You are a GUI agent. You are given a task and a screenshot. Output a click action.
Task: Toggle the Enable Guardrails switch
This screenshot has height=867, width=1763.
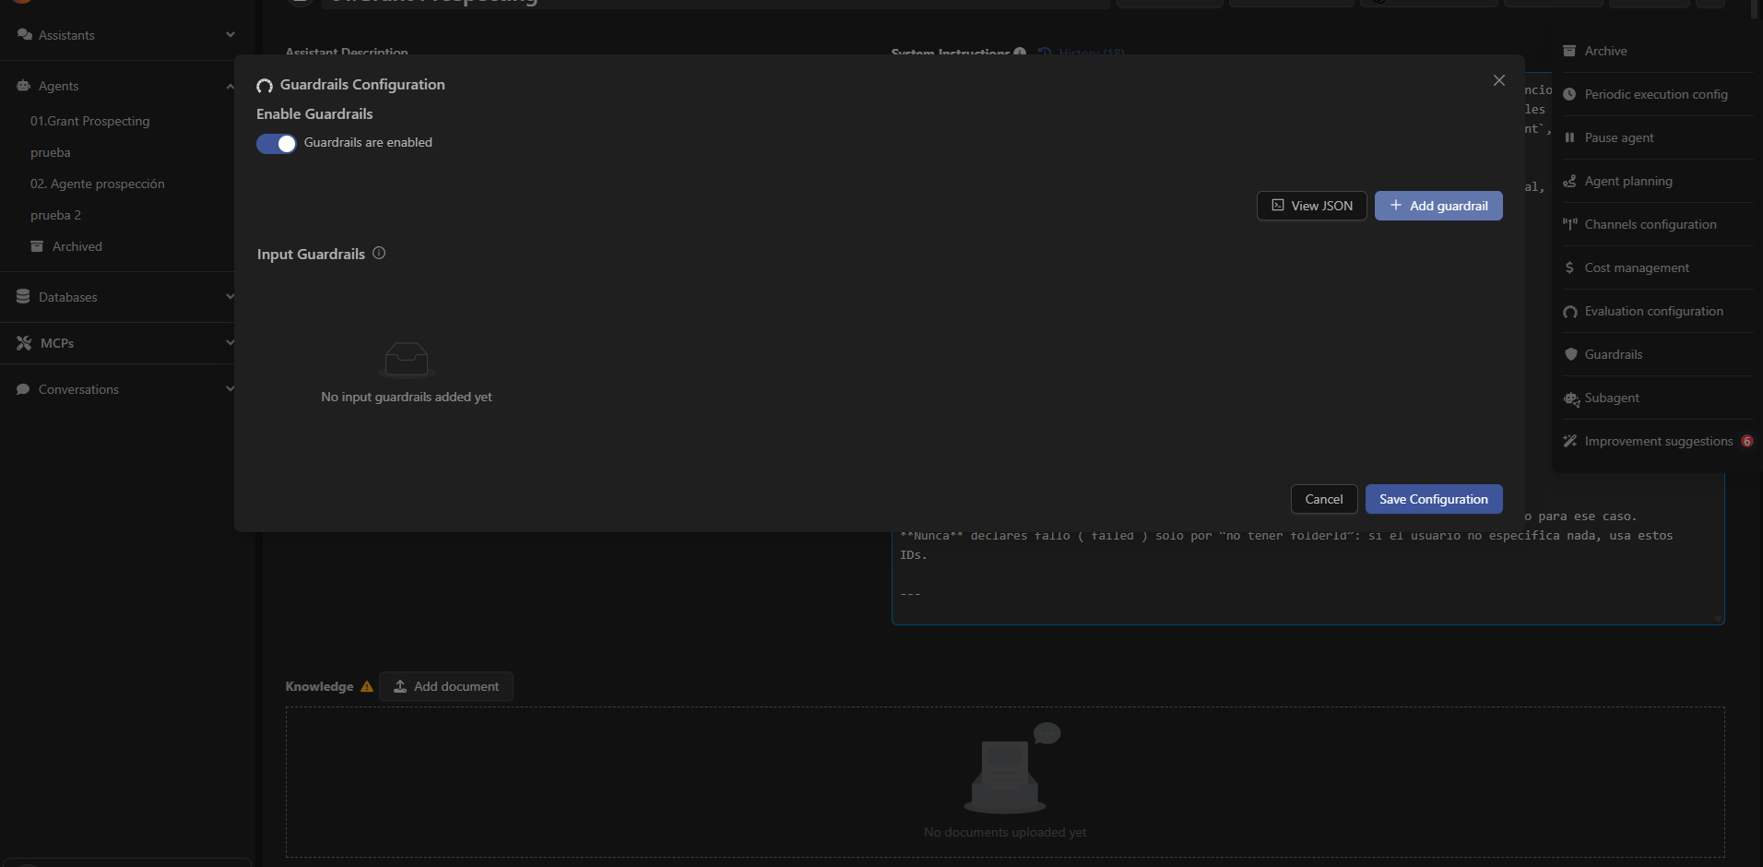click(x=277, y=144)
